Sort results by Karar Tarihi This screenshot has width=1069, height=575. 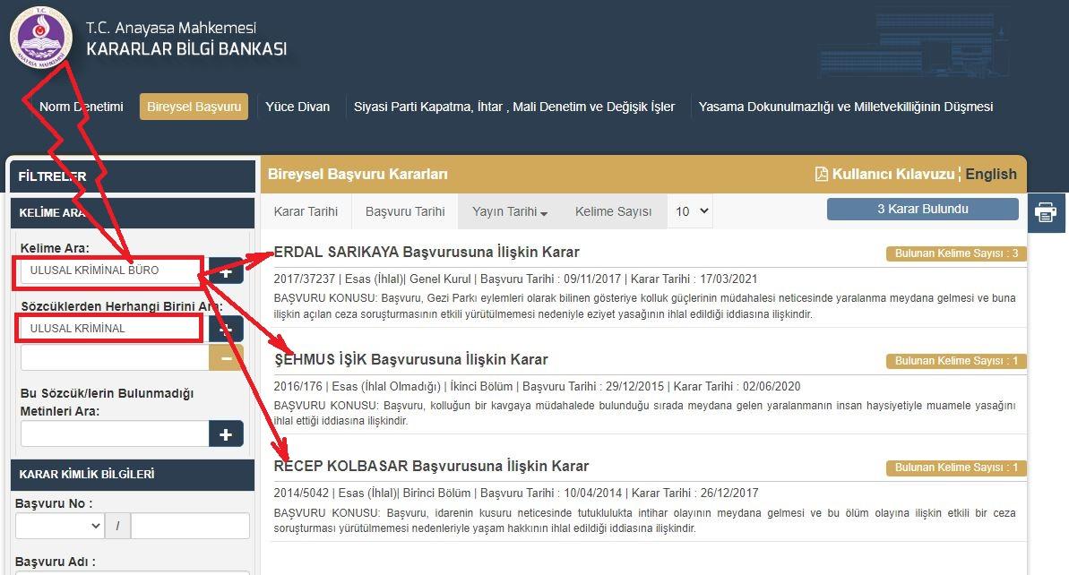click(306, 211)
